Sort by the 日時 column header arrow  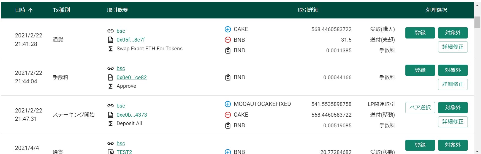[x=30, y=10]
